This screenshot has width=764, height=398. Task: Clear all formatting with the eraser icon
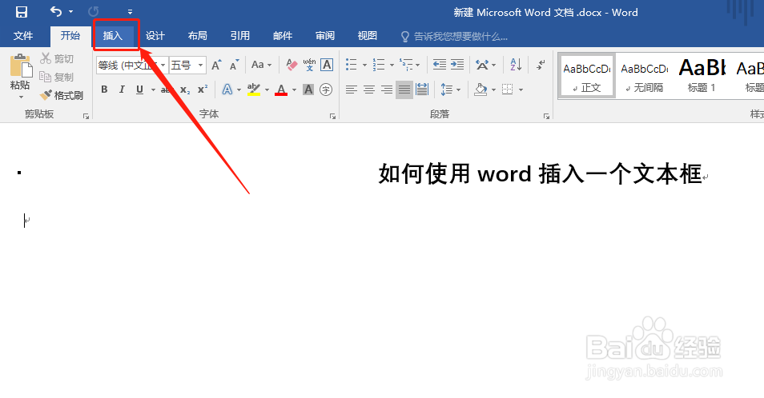pyautogui.click(x=292, y=65)
